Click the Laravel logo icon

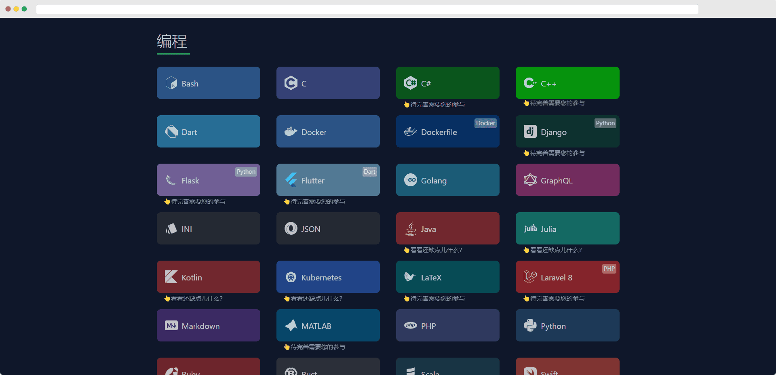[530, 277]
